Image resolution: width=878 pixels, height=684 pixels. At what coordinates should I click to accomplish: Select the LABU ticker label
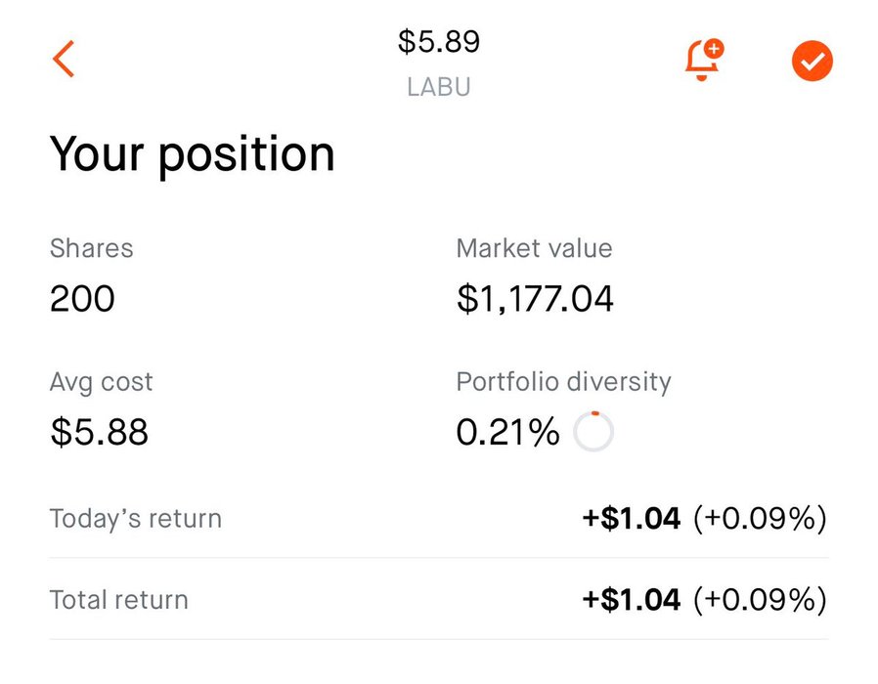point(439,87)
